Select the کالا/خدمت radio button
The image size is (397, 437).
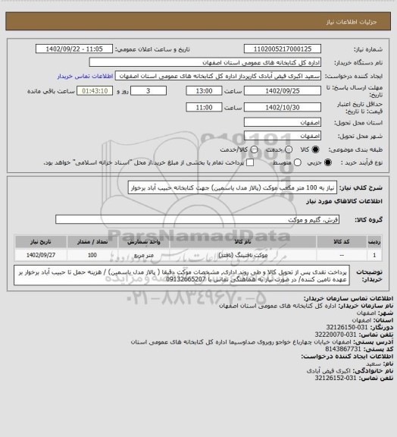tap(254, 149)
